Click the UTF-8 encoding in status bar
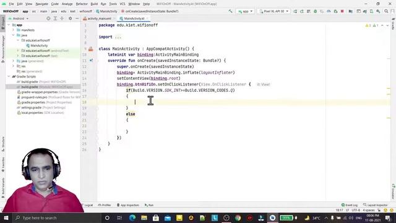 tap(356, 210)
